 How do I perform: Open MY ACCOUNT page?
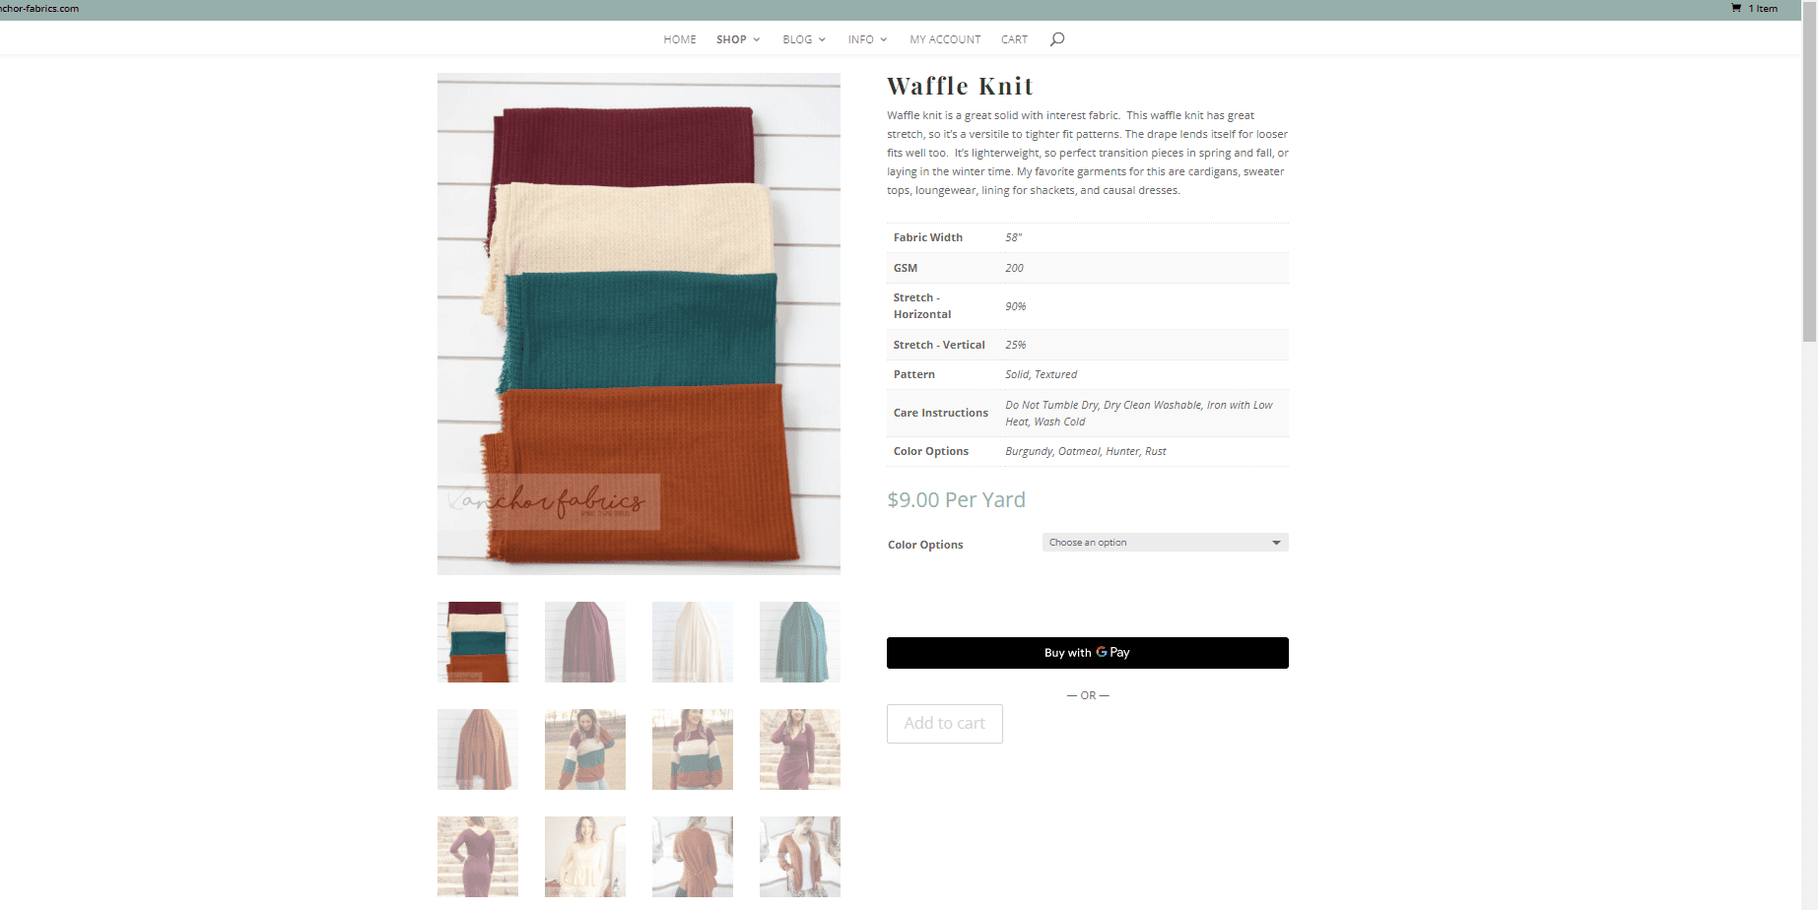945,39
